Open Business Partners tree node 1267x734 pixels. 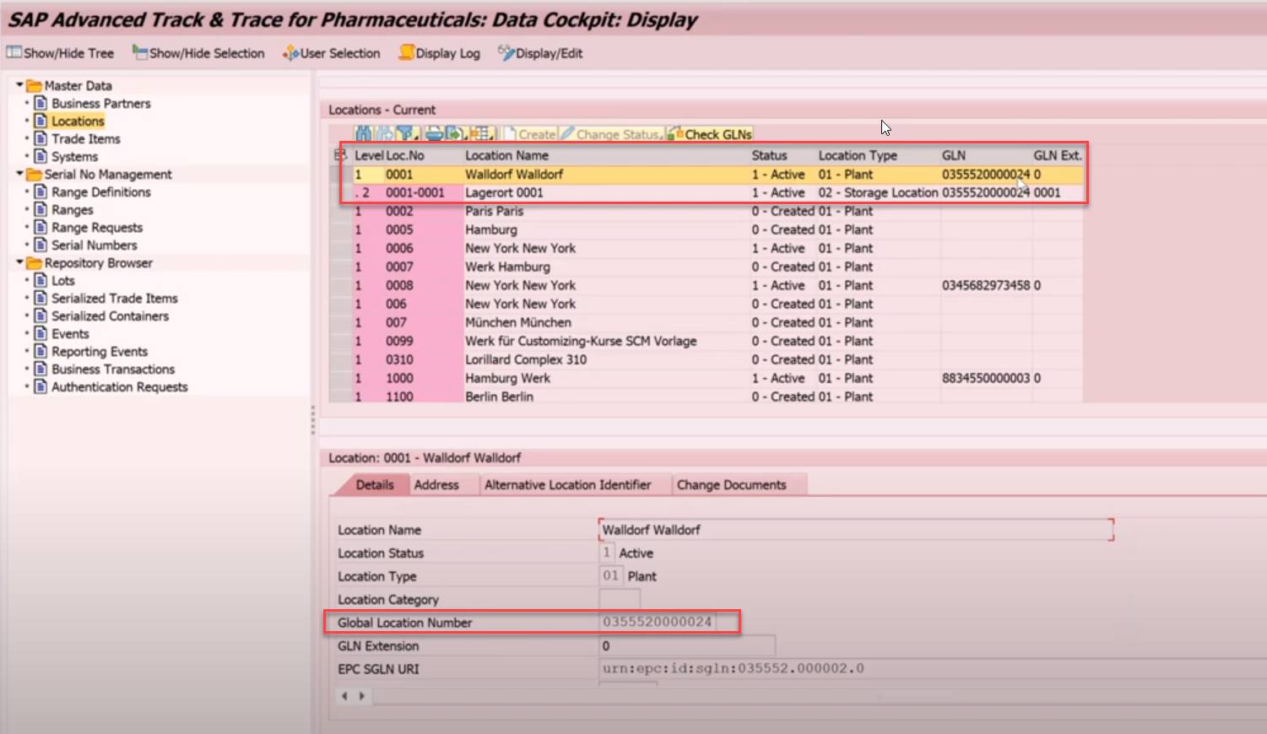[x=100, y=103]
